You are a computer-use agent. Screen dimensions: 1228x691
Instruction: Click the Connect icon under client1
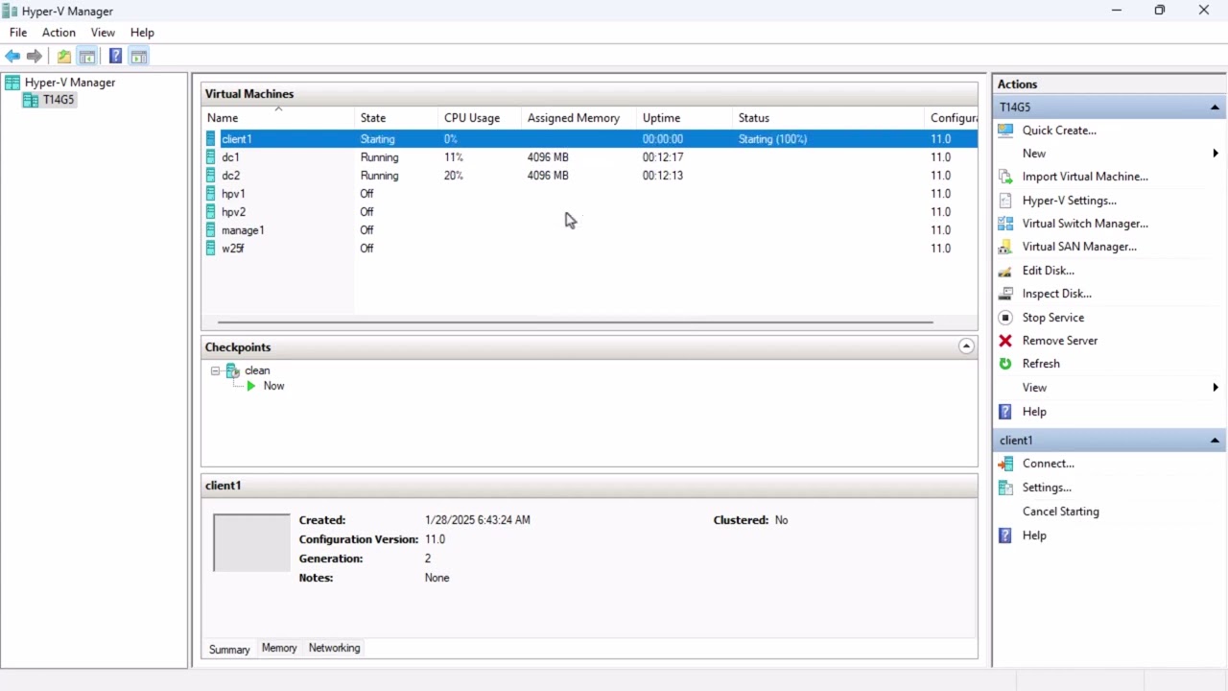[1005, 464]
